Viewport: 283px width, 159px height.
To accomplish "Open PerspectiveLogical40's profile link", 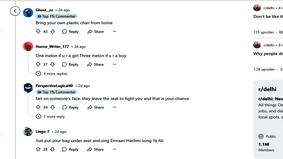I will (x=54, y=86).
